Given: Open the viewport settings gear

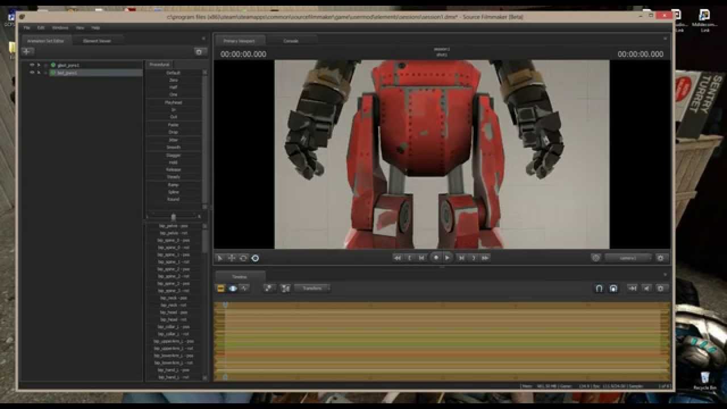Looking at the screenshot, I should (x=660, y=258).
